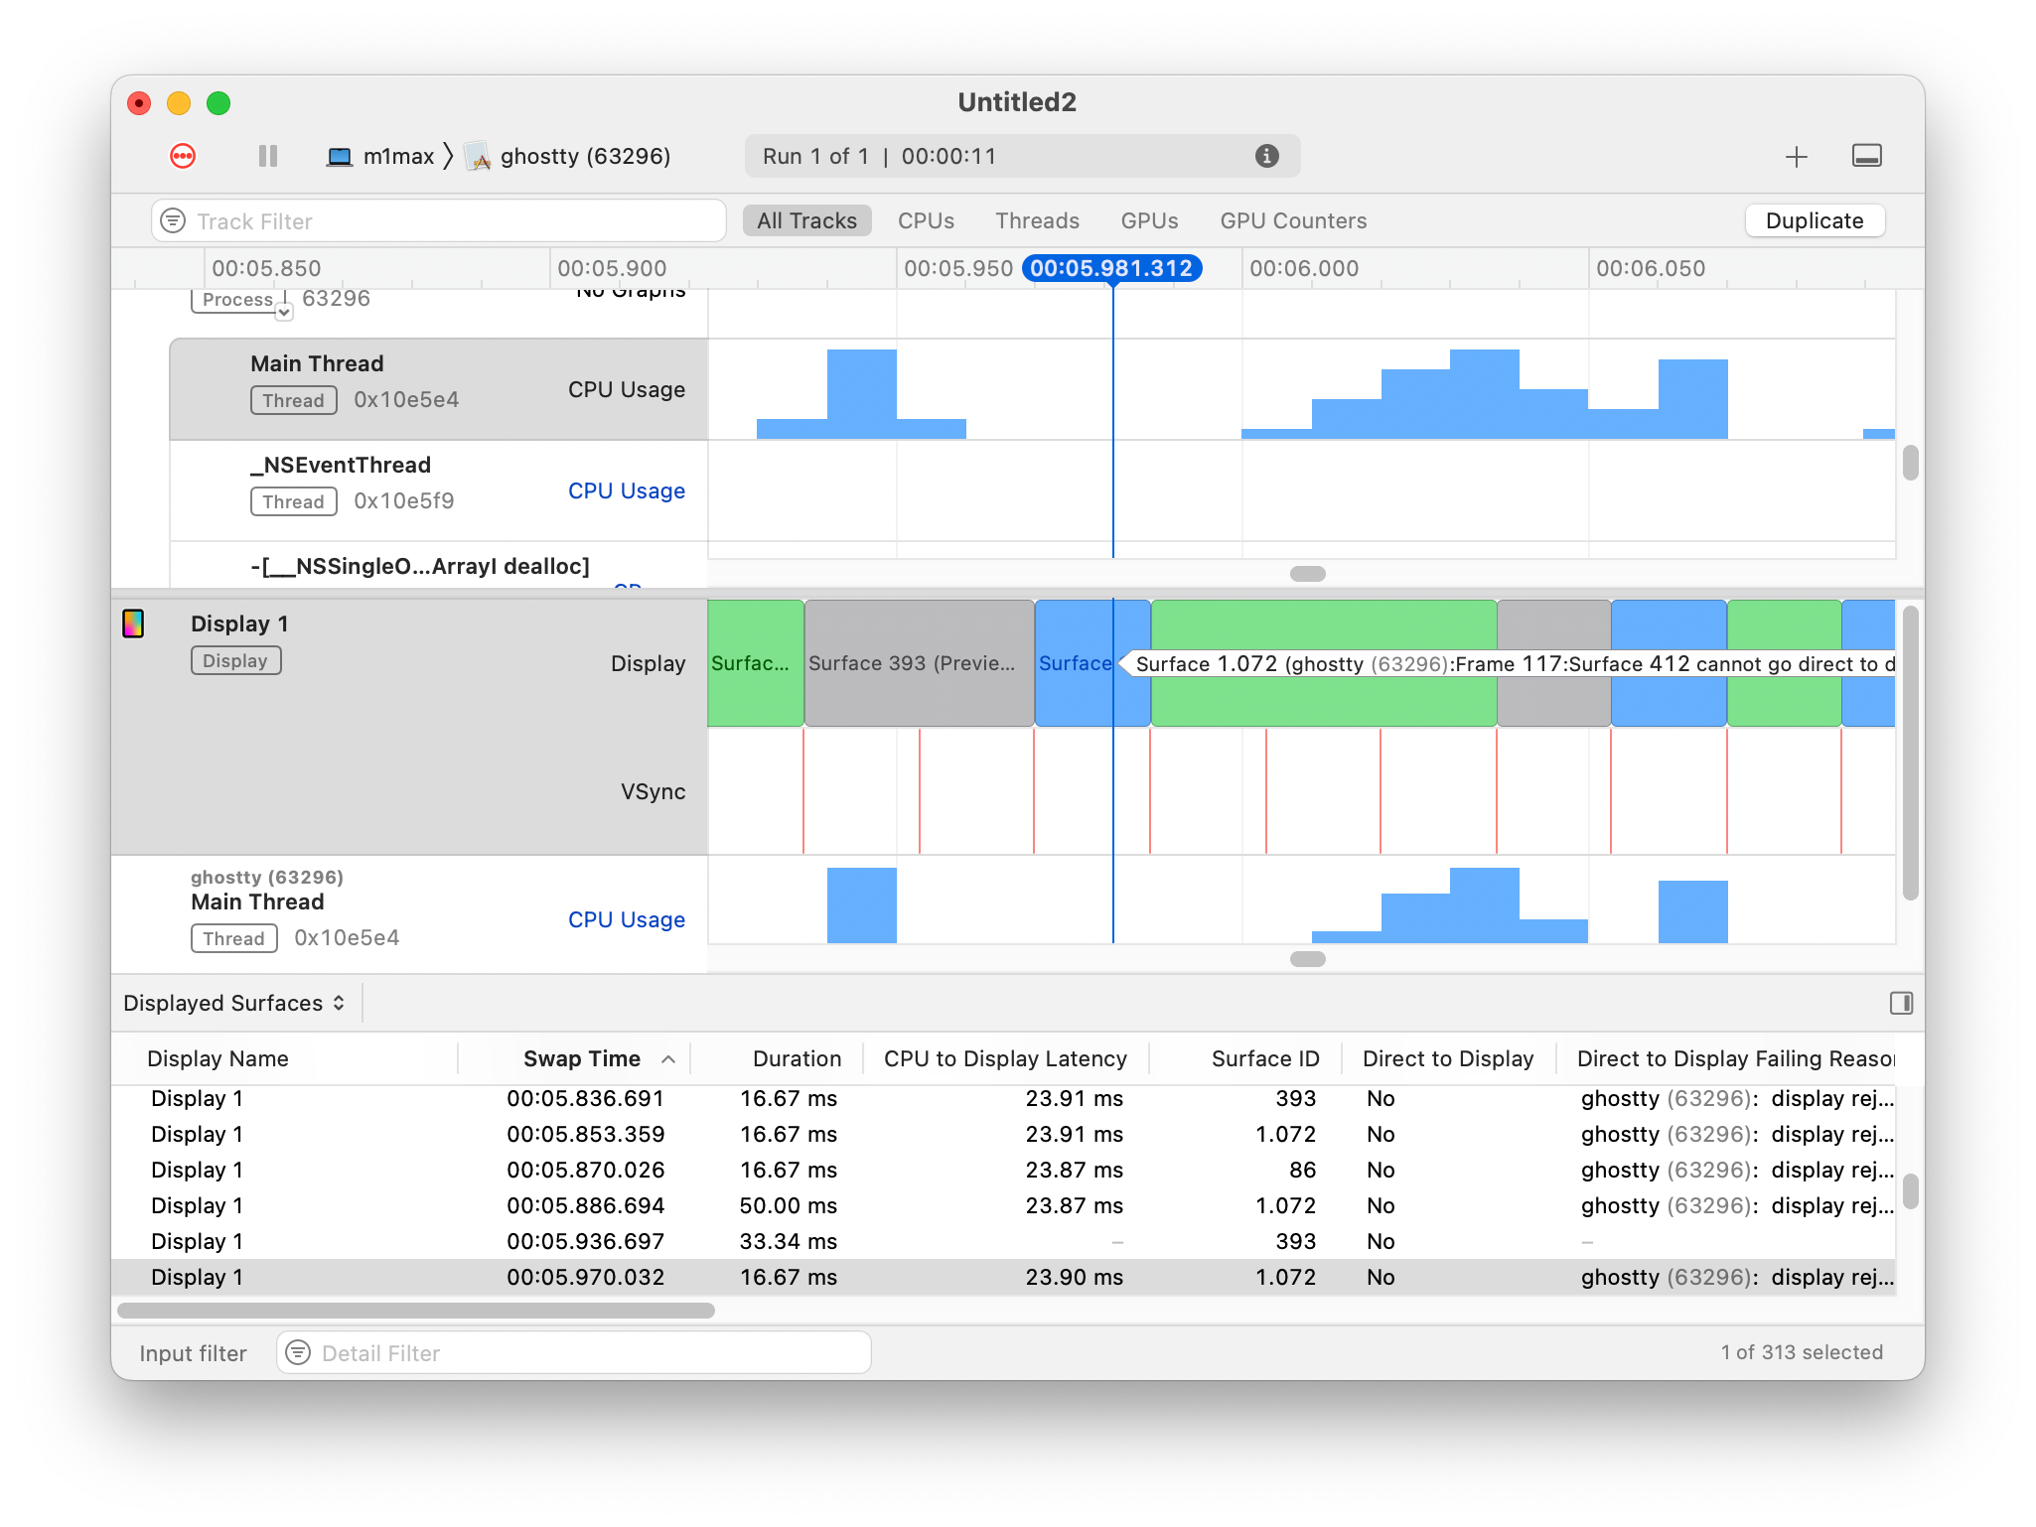Toggle the extended detail sidebar icon
The image size is (2036, 1527).
(x=1901, y=1003)
